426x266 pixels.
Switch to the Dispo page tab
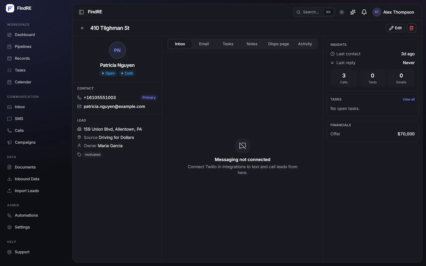(278, 44)
